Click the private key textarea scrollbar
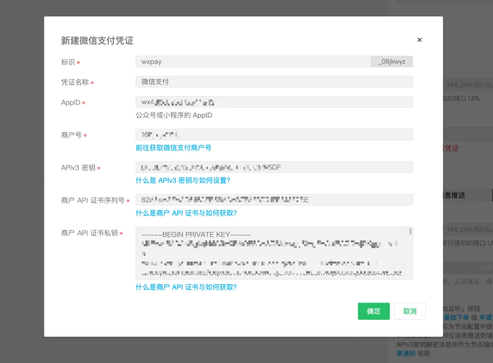 pos(410,231)
